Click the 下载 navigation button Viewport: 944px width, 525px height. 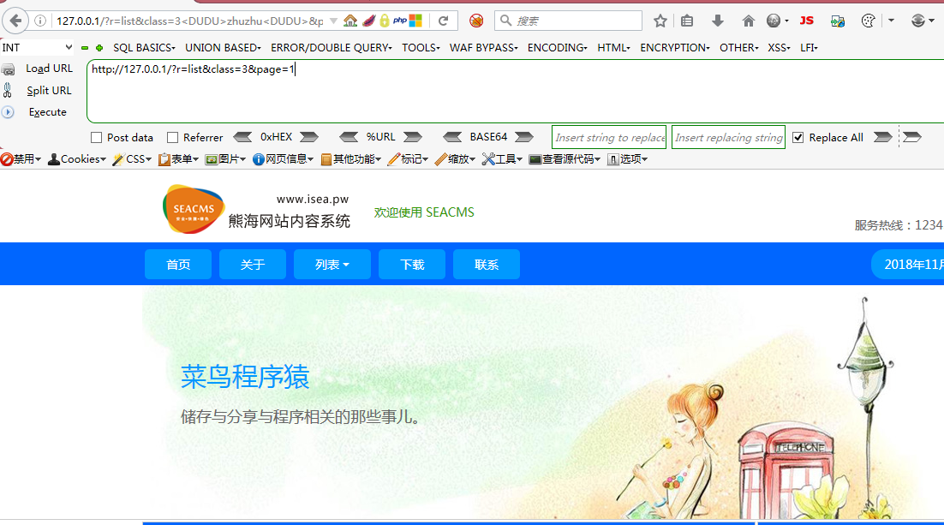(x=412, y=264)
